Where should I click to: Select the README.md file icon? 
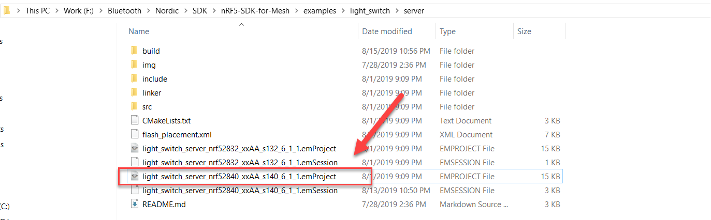[x=134, y=204]
